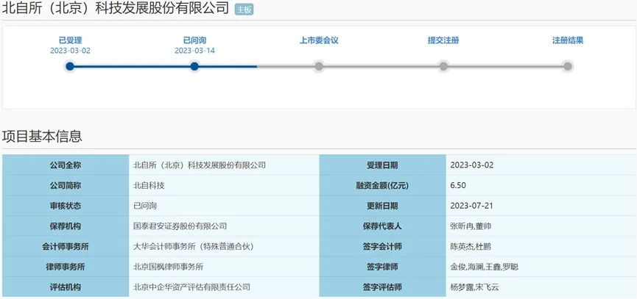Click the 提交注册 stage label
Viewport: 637px width, 299px height.
[443, 40]
